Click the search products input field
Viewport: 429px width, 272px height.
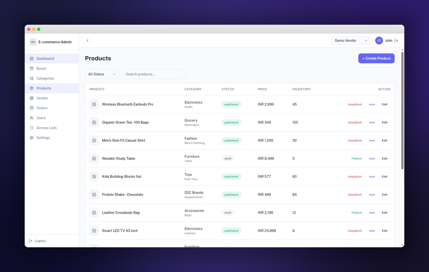153,74
